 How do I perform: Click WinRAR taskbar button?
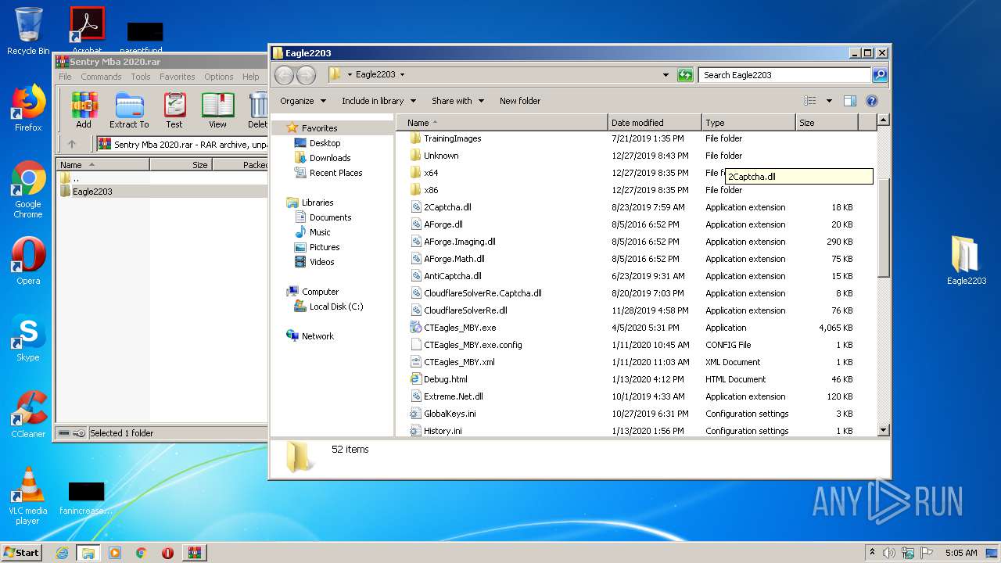click(194, 553)
